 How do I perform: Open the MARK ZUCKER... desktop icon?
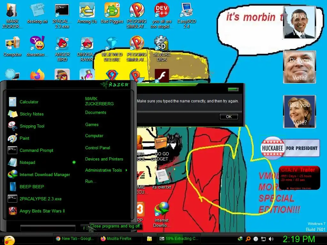click(x=12, y=15)
